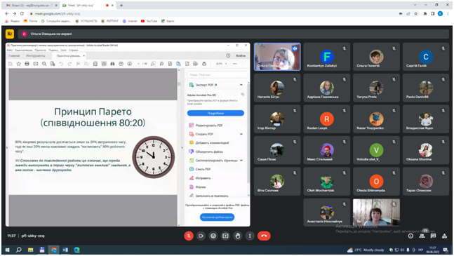The height and width of the screenshot is (256, 454).
Task: Open the activities icon in the meeting bar
Action: coord(444,236)
